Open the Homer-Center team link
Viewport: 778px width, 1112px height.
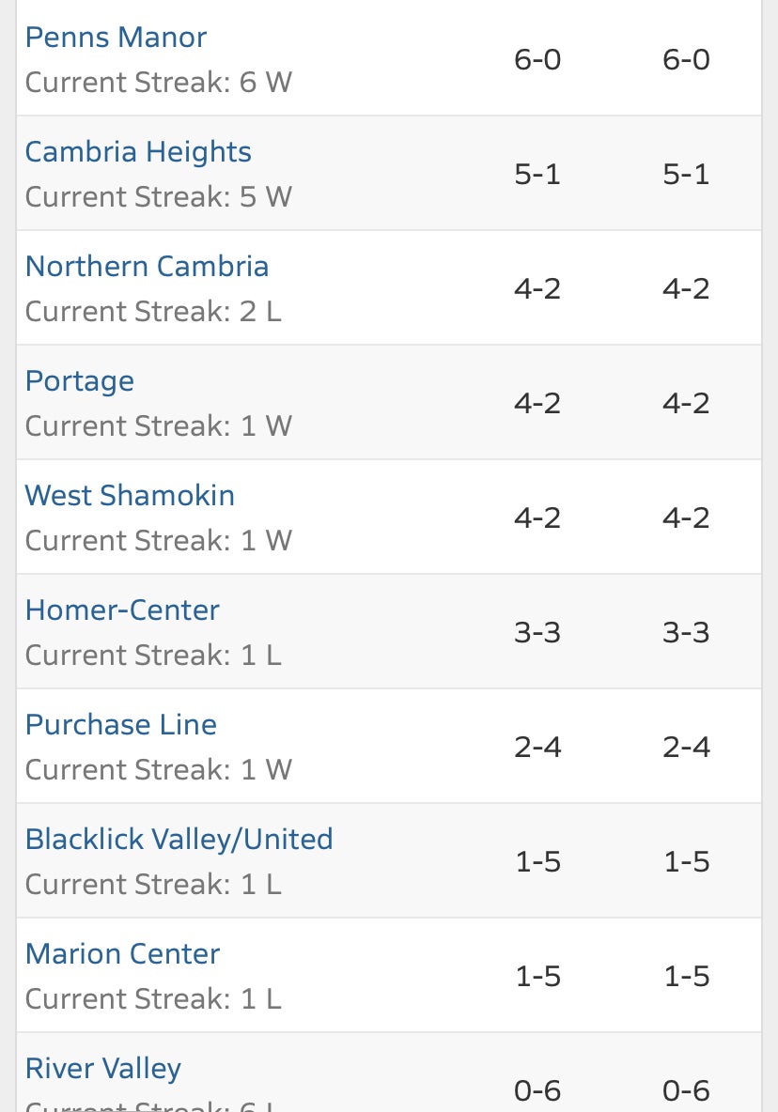pyautogui.click(x=122, y=610)
